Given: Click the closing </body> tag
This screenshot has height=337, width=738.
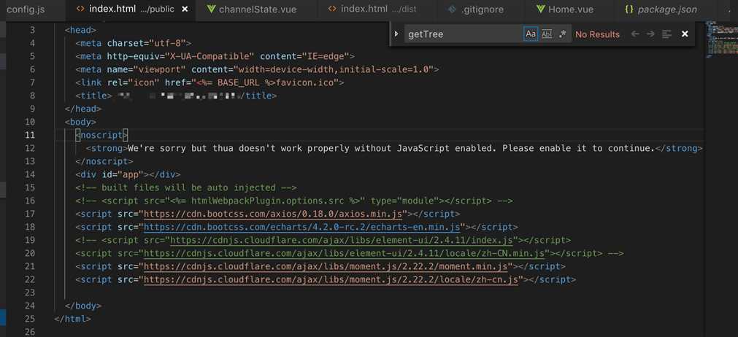Looking at the screenshot, I should [x=82, y=306].
